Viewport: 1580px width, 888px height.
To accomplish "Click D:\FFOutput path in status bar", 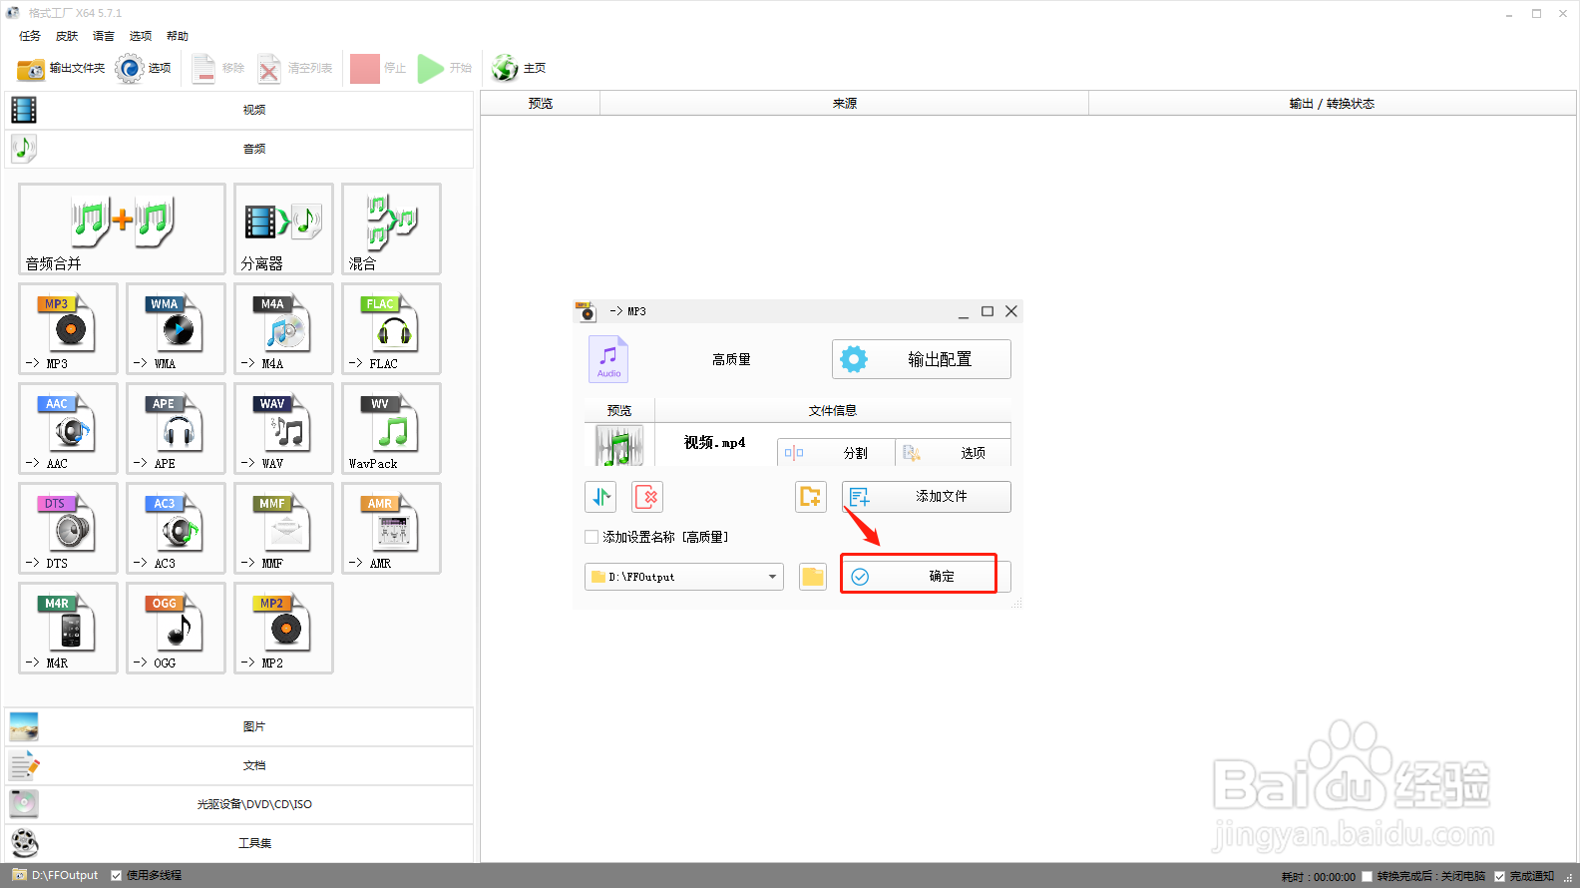I will (x=65, y=876).
